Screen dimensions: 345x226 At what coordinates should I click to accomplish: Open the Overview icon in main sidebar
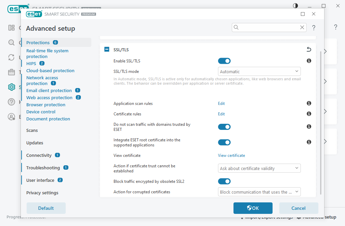tap(11, 28)
